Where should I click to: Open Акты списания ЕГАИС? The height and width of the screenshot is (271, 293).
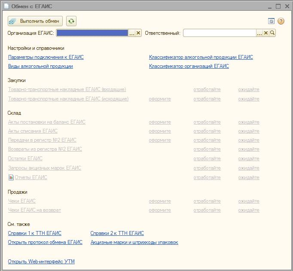[33, 131]
